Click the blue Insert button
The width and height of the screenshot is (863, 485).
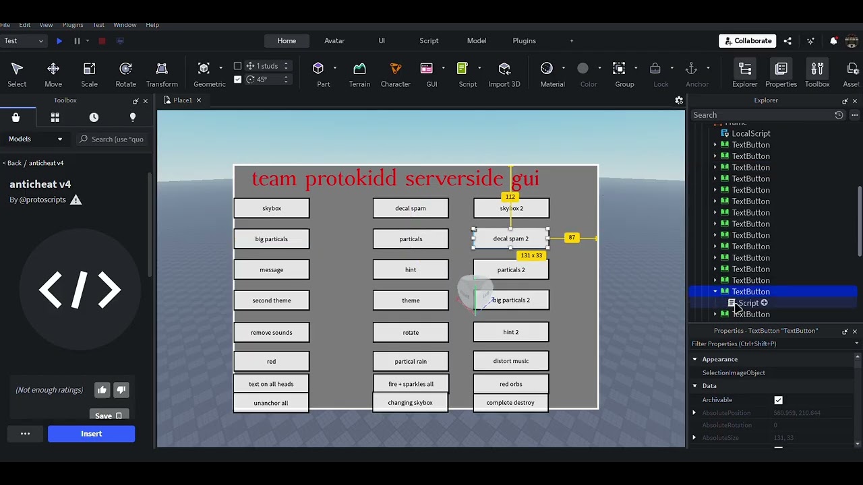coord(92,434)
